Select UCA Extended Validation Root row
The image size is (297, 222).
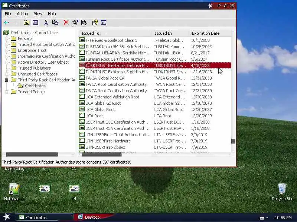click(155, 97)
